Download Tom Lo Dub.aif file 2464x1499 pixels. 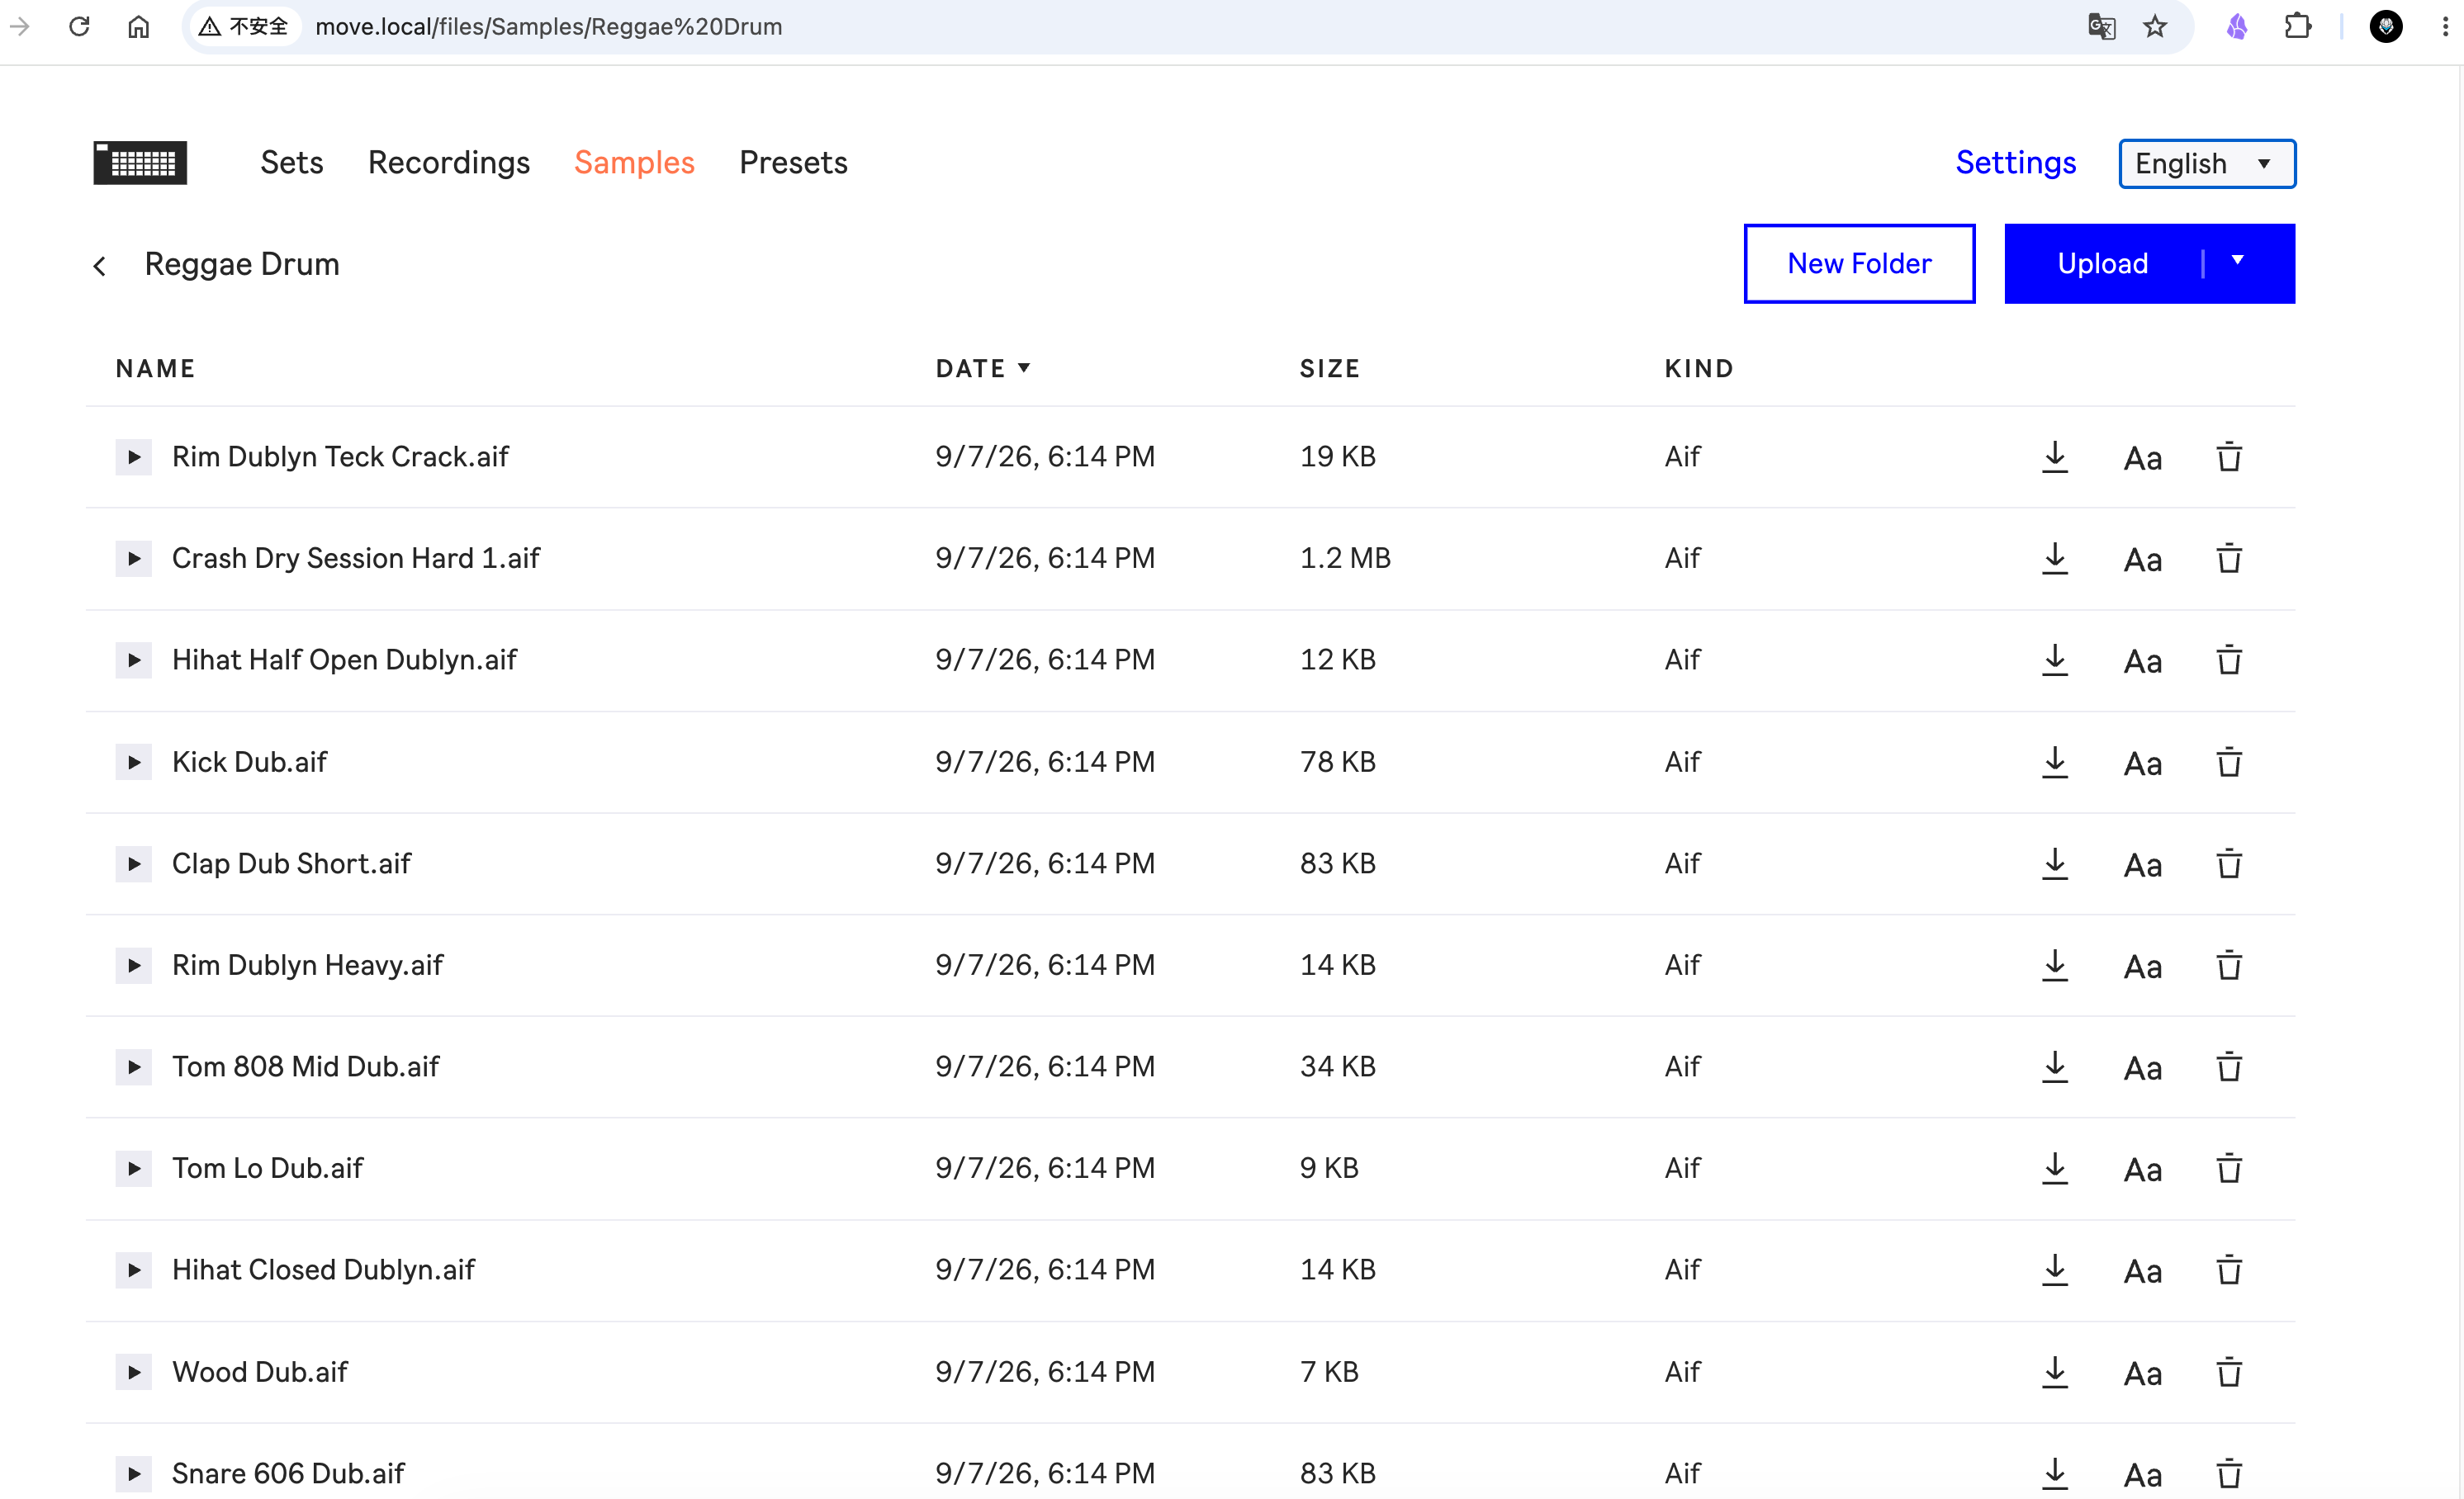tap(2055, 1169)
